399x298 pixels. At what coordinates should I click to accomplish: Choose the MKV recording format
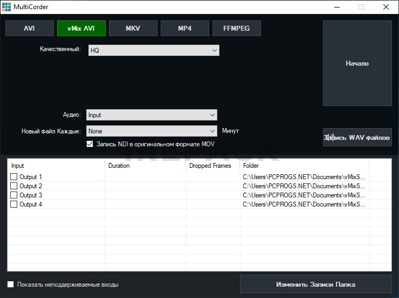point(133,29)
